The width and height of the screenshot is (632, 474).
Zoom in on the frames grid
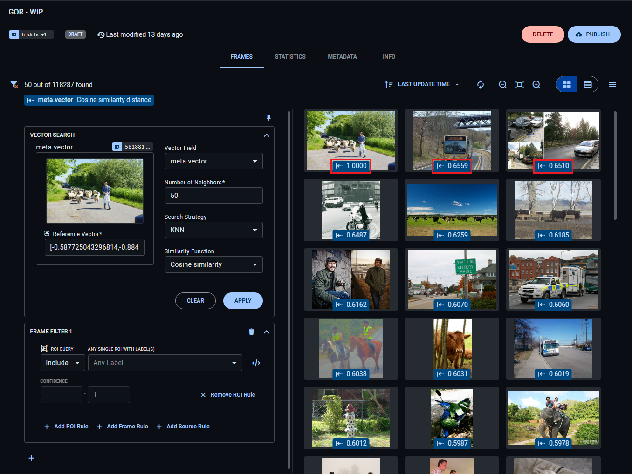pyautogui.click(x=536, y=84)
